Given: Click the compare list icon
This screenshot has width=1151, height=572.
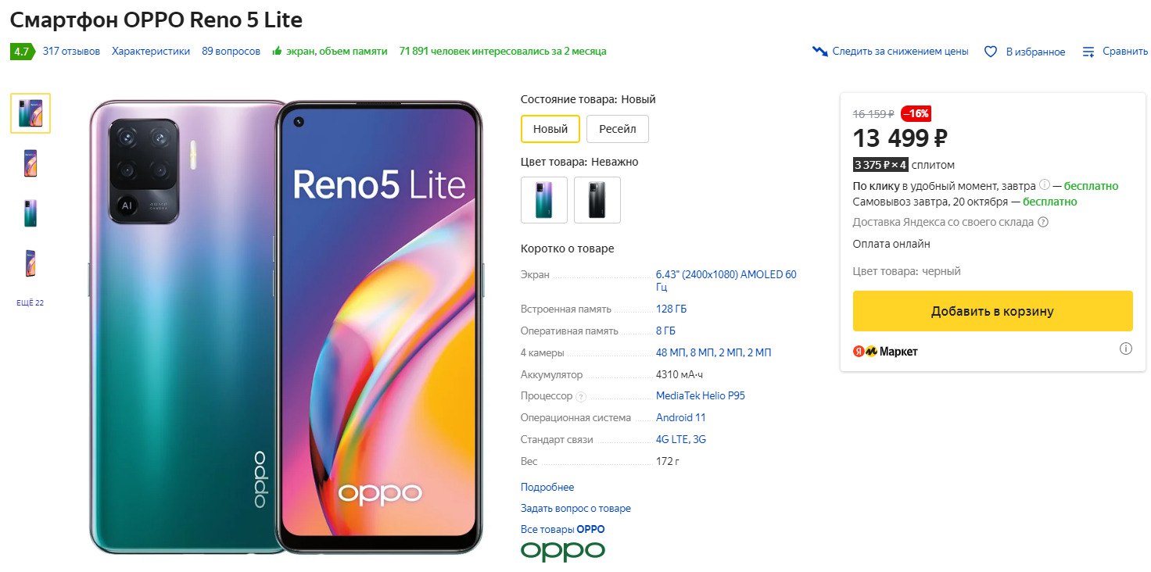Looking at the screenshot, I should click(x=1088, y=52).
